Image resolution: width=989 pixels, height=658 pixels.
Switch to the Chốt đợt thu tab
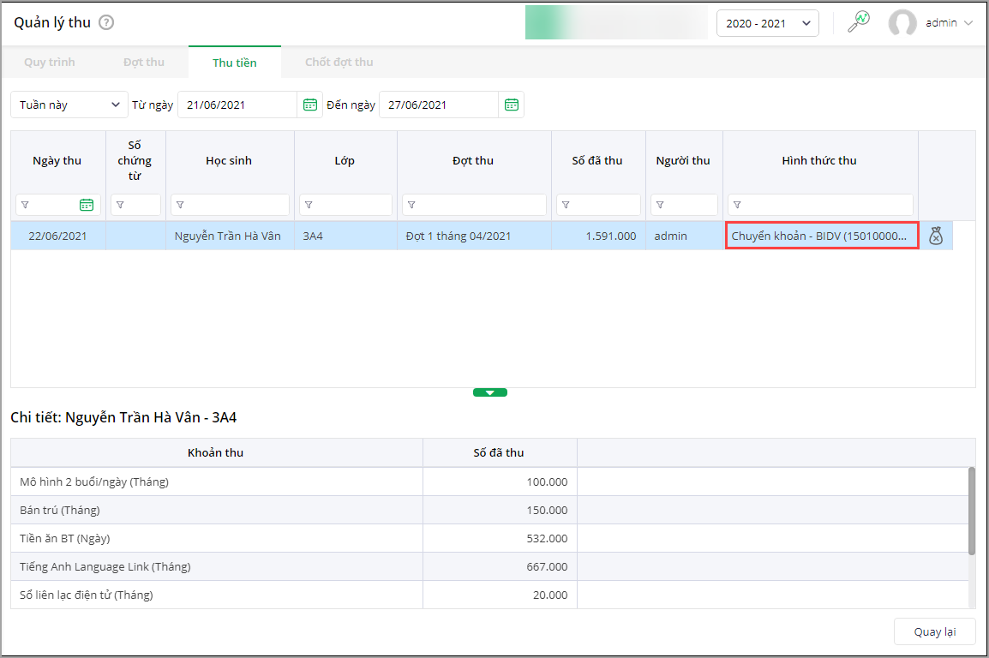(x=339, y=63)
